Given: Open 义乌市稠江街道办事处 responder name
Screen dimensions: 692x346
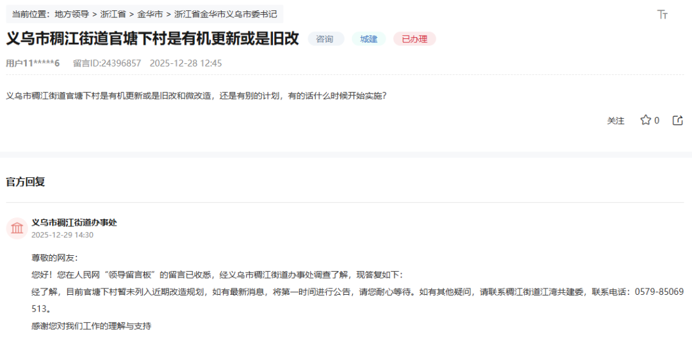Looking at the screenshot, I should tap(74, 223).
